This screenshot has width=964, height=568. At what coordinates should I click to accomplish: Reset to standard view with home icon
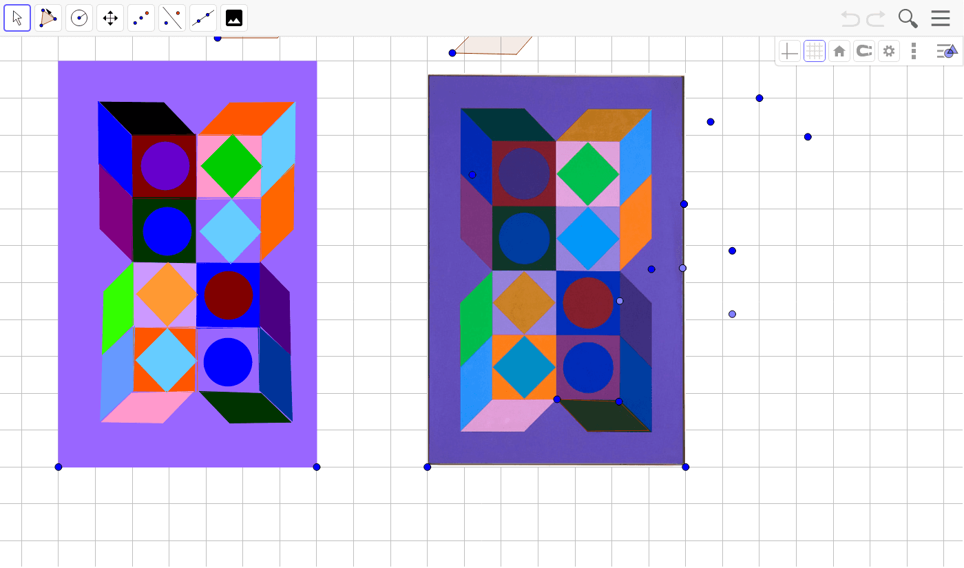click(x=839, y=51)
